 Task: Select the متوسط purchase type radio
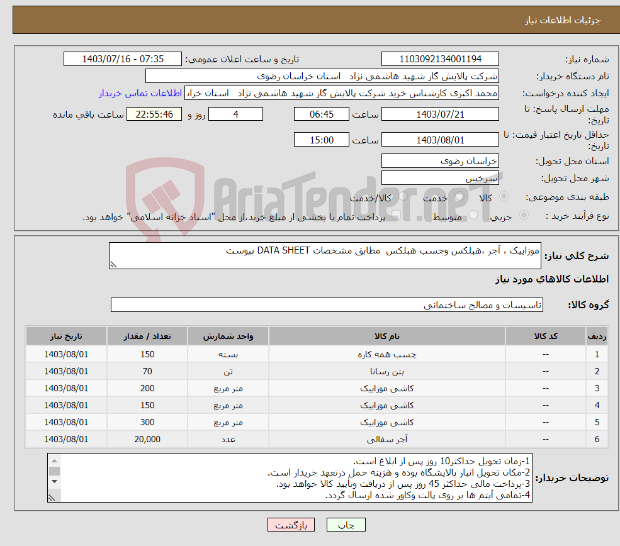(x=473, y=215)
